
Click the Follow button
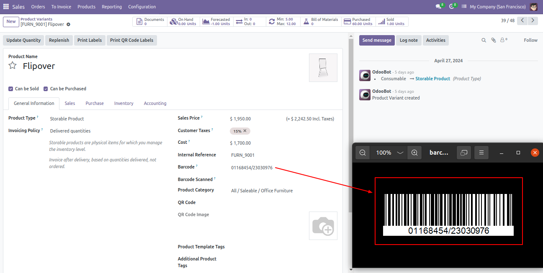530,40
